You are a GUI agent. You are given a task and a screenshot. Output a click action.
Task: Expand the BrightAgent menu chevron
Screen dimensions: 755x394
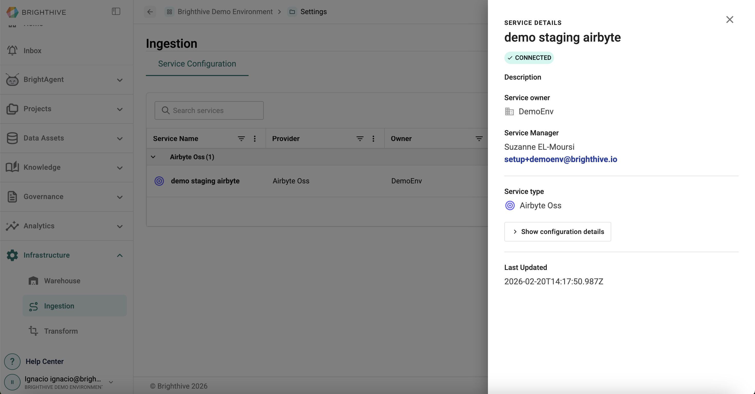click(120, 80)
